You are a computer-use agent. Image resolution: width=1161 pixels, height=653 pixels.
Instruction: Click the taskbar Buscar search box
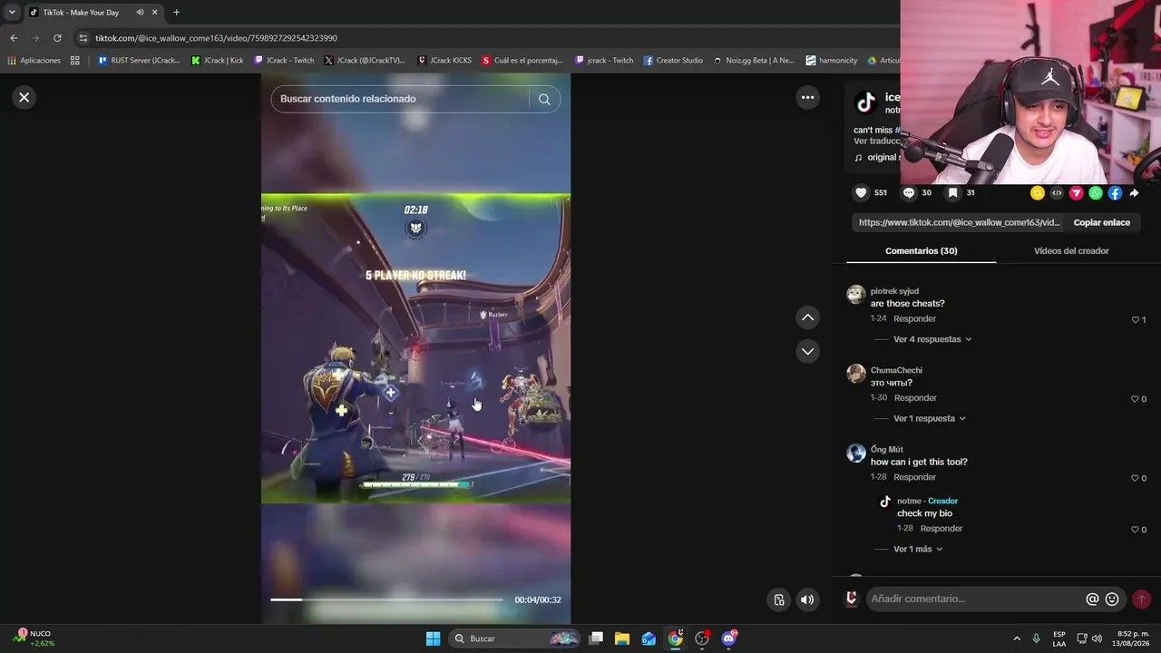pyautogui.click(x=515, y=638)
